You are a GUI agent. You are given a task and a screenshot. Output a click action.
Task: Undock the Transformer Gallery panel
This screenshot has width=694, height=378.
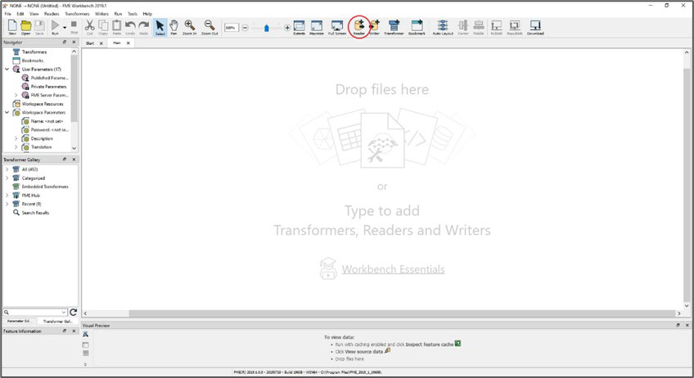click(65, 160)
